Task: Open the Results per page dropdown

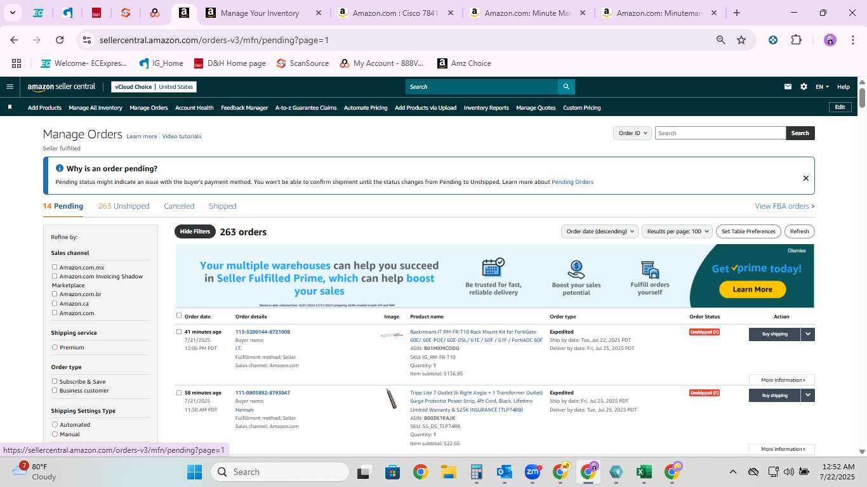Action: coord(677,231)
